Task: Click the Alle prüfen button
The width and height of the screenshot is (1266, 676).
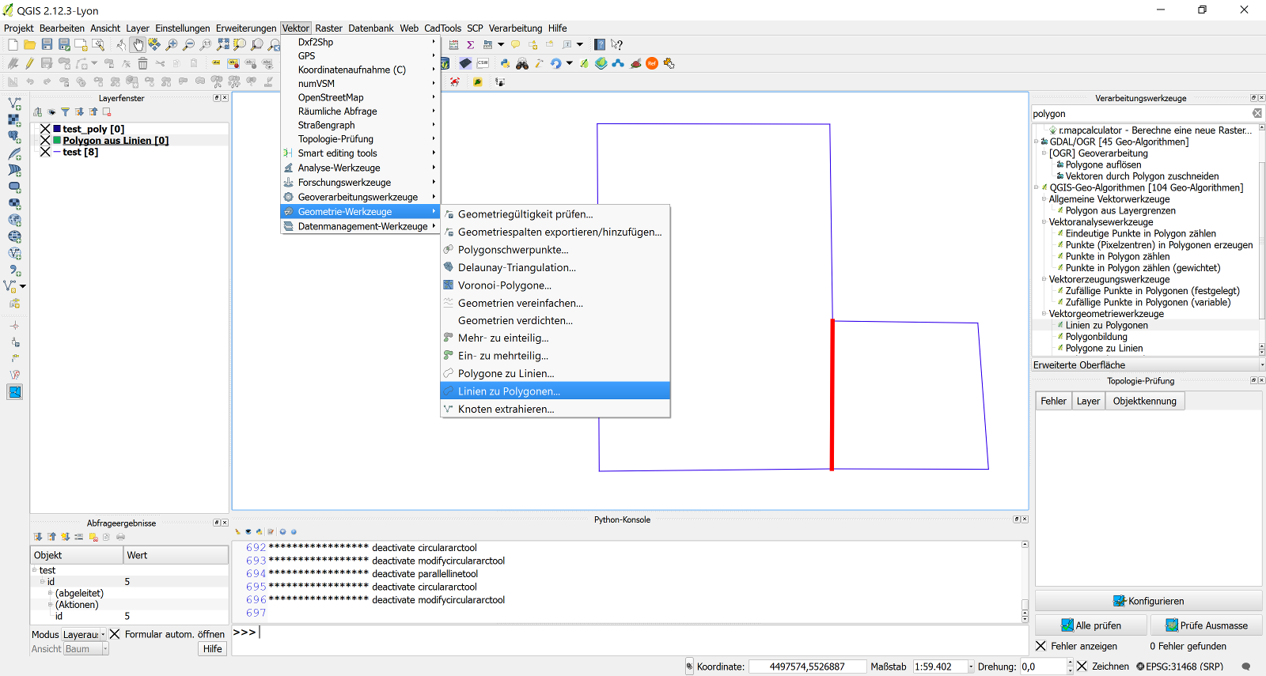Action: click(1090, 625)
